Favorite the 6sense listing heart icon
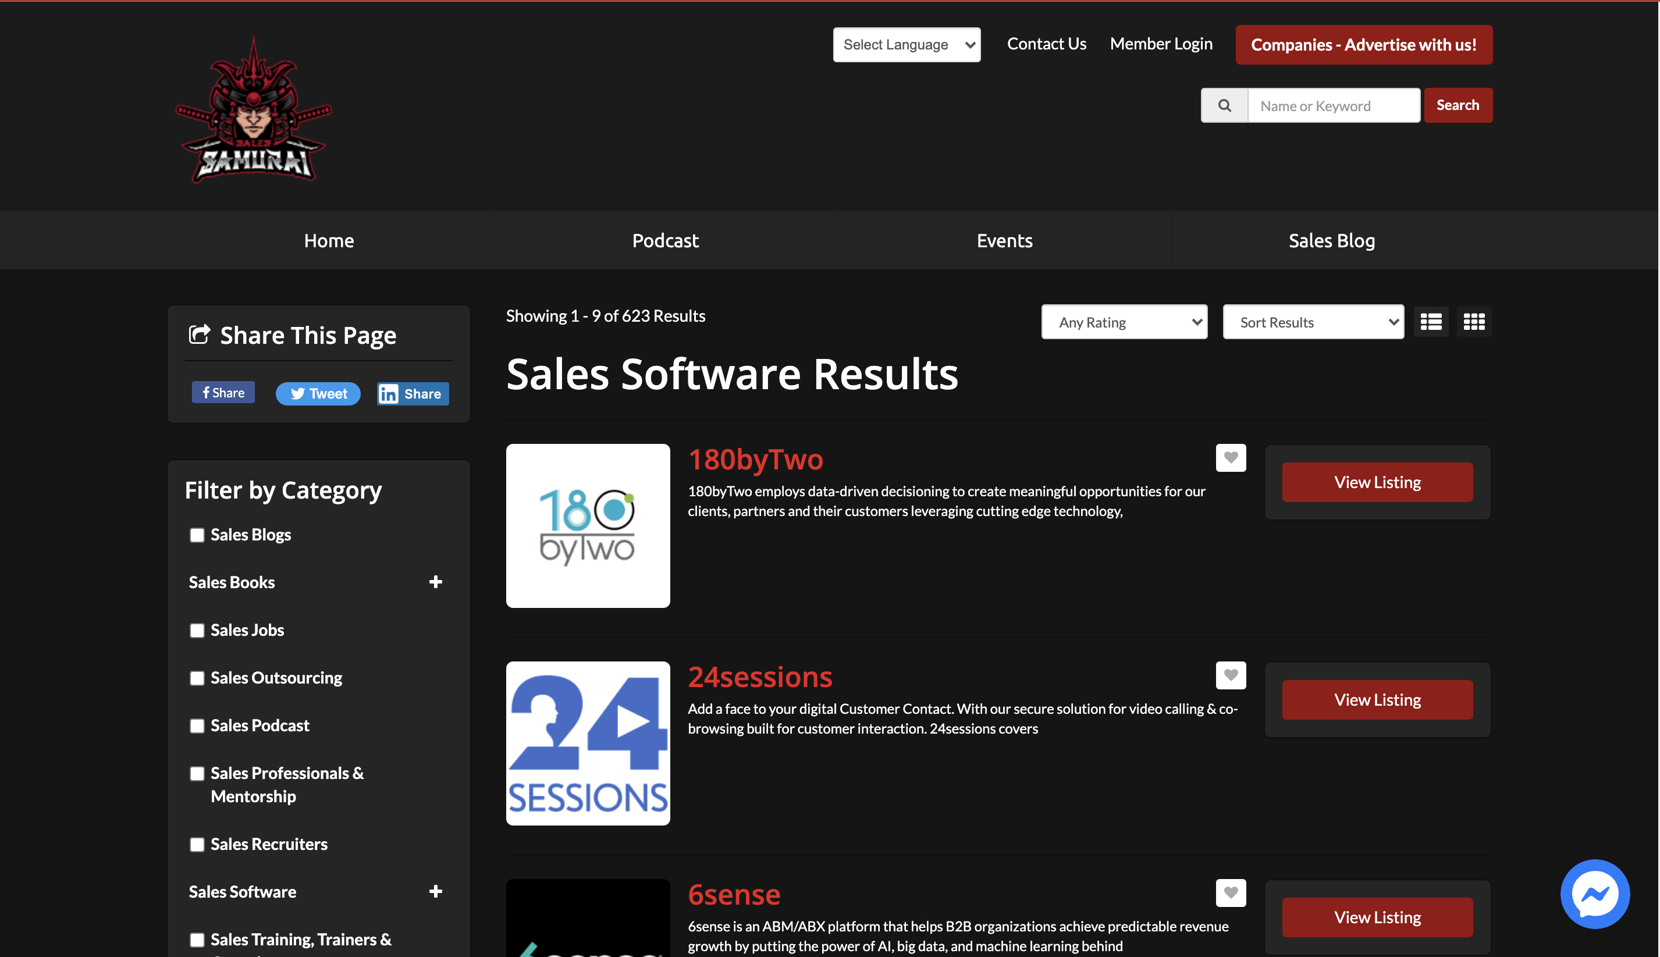1660x957 pixels. (1231, 892)
